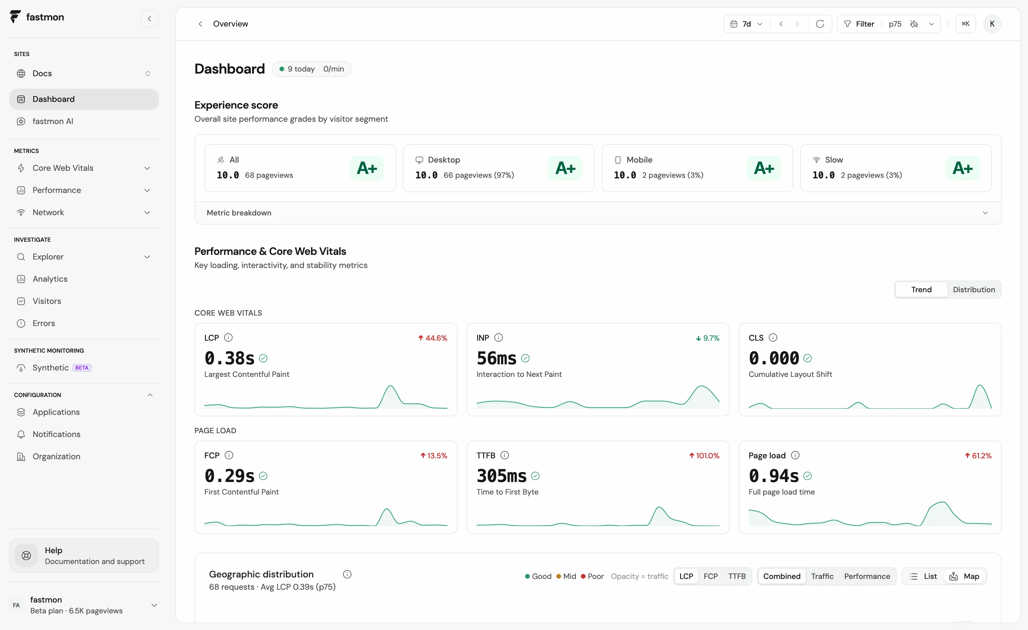The height and width of the screenshot is (630, 1028).
Task: Switch the chart view to Distribution
Action: coord(974,289)
